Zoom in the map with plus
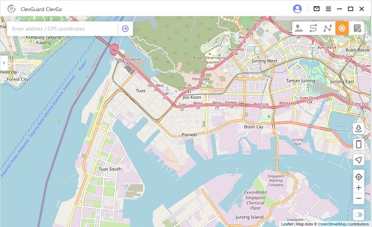 tap(358, 187)
